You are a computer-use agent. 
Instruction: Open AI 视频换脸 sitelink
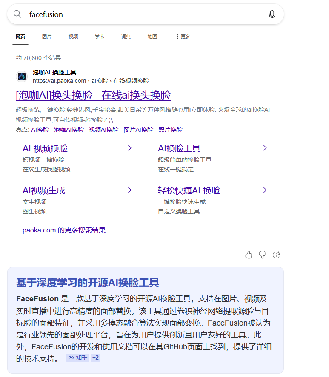45,148
